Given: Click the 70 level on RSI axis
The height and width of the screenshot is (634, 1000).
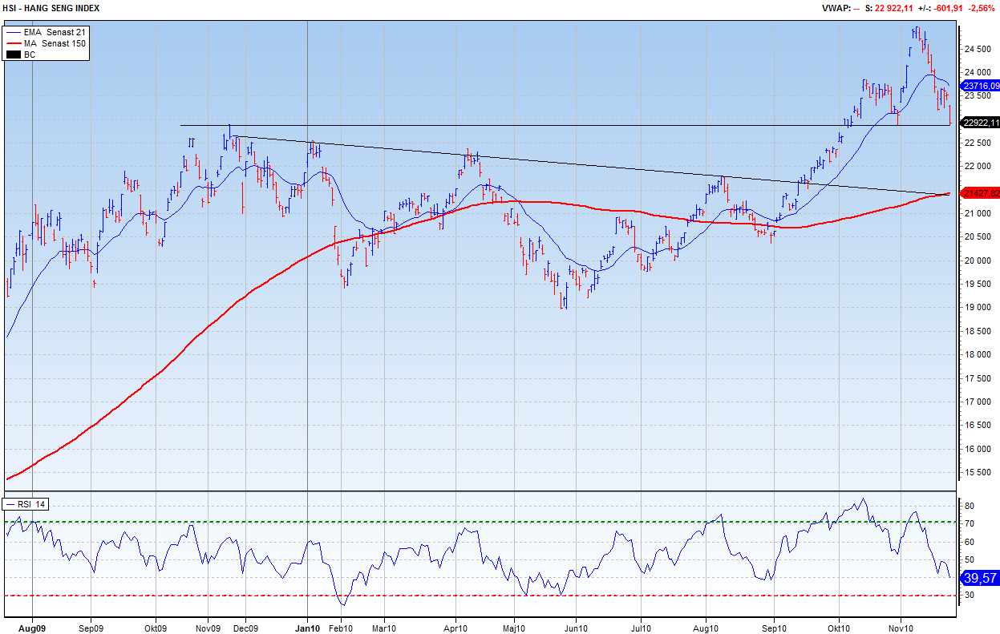Looking at the screenshot, I should point(968,524).
